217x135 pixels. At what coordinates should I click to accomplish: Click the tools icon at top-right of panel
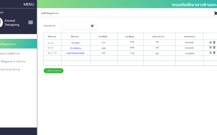click(x=216, y=13)
